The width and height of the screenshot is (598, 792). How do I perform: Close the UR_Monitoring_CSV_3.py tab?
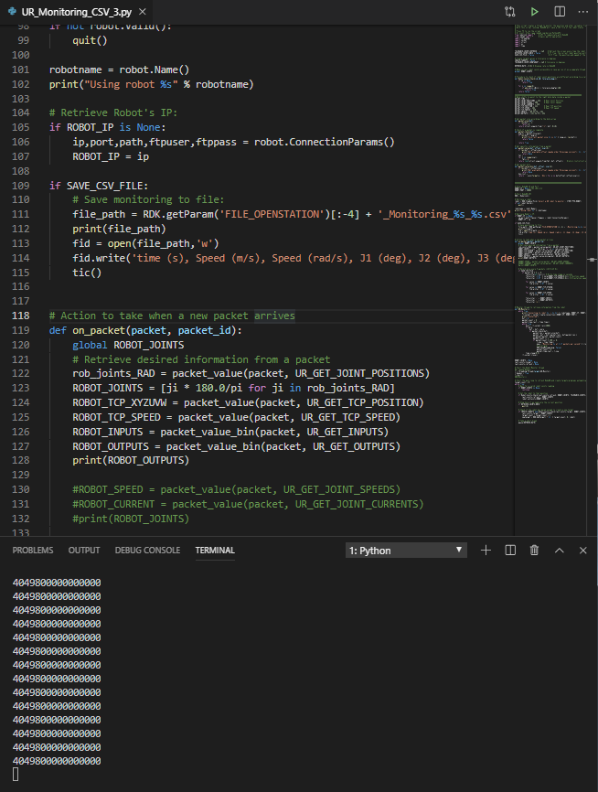tap(141, 12)
